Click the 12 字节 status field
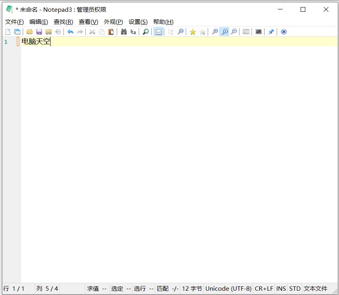Screen dimensions: 339x295 192,288
